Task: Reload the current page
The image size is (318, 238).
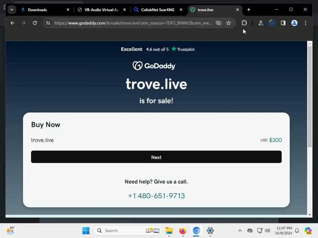Action: [x=35, y=23]
